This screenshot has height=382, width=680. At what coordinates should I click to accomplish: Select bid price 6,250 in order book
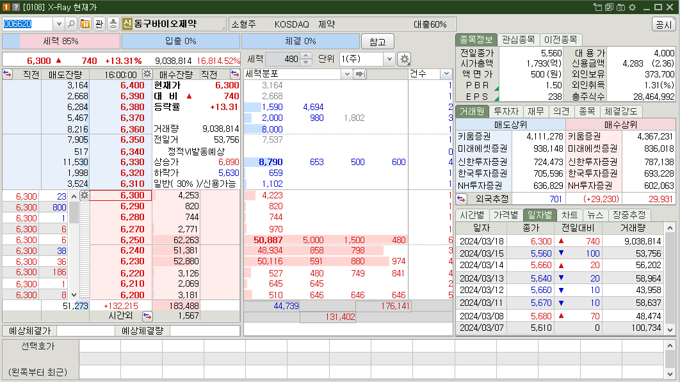click(133, 240)
